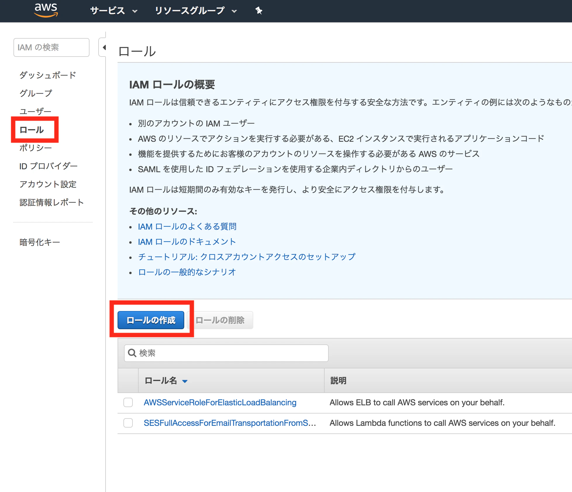This screenshot has height=492, width=572.
Task: Open AWSServiceRoleForElasticLoadBalancing role link
Action: pyautogui.click(x=220, y=402)
